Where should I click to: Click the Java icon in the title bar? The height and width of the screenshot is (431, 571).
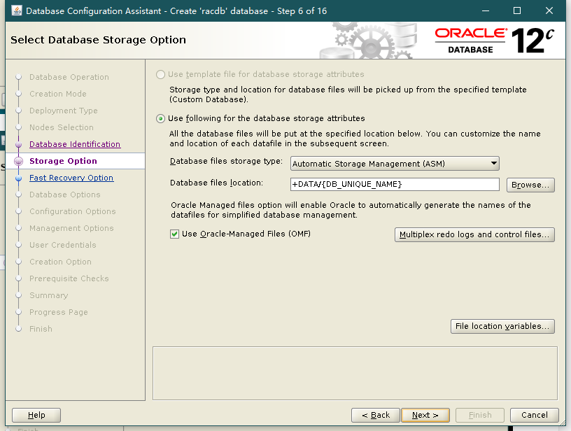pyautogui.click(x=17, y=10)
